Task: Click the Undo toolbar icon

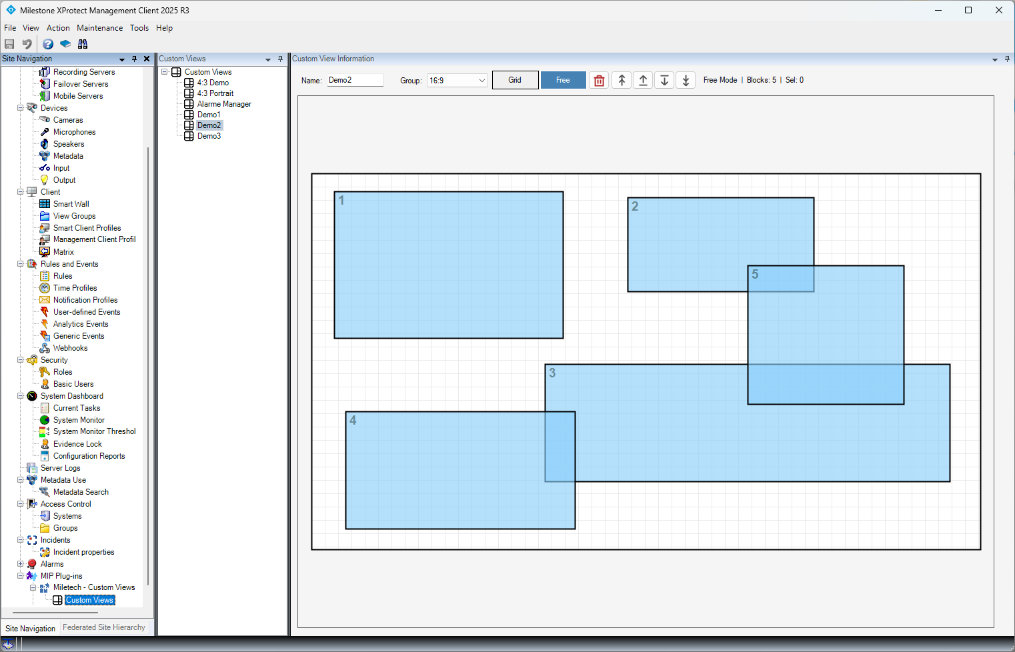Action: pos(27,44)
